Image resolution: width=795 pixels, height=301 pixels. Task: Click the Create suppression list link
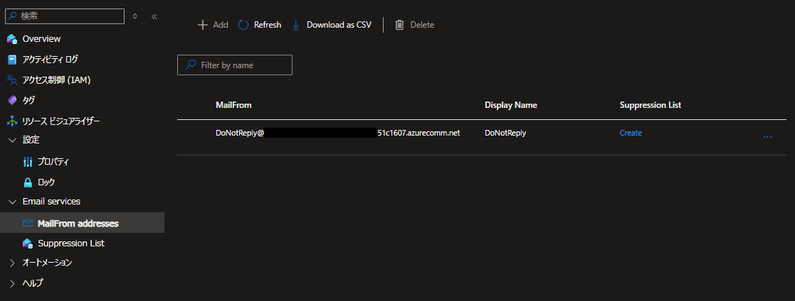tap(631, 133)
